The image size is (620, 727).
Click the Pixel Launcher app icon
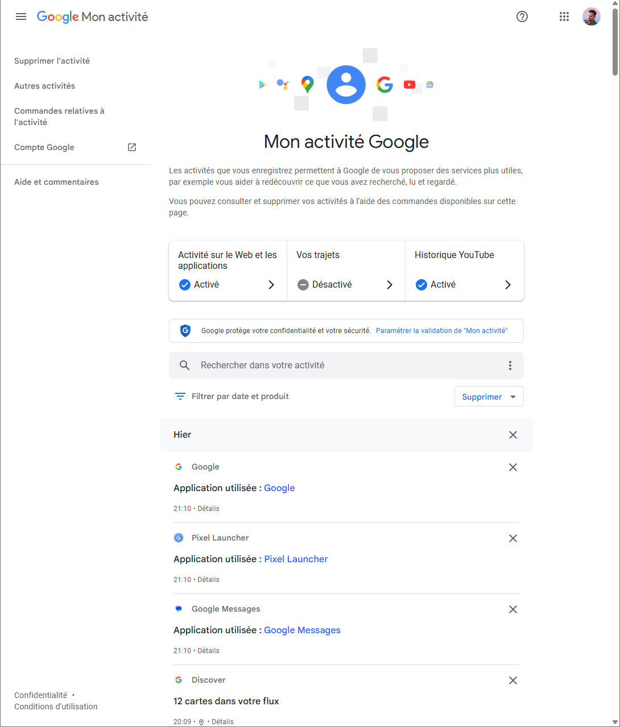[x=179, y=538]
